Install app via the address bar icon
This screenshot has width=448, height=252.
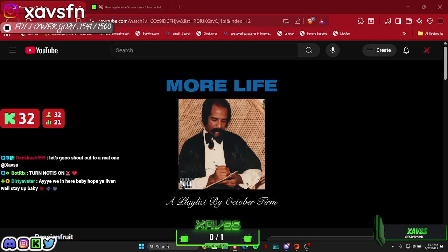286,21
